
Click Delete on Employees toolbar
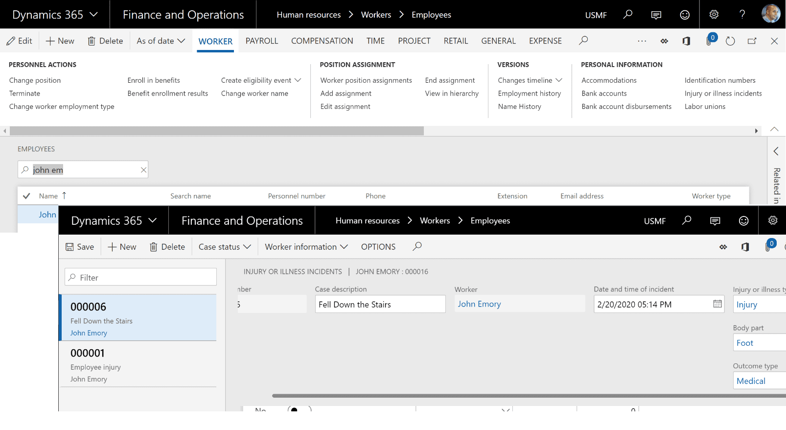pos(105,41)
